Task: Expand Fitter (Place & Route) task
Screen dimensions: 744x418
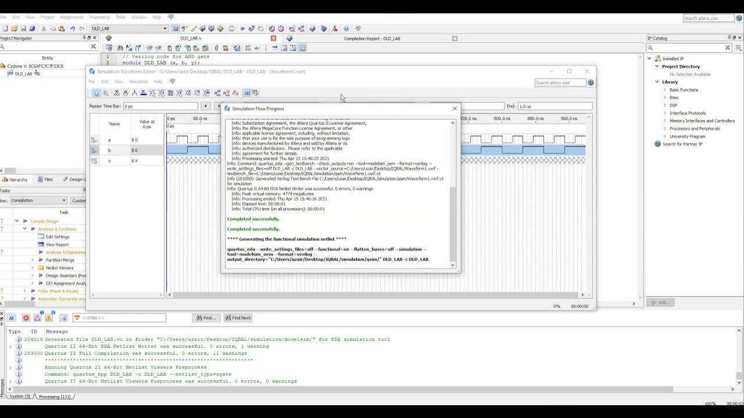Action: pyautogui.click(x=24, y=291)
